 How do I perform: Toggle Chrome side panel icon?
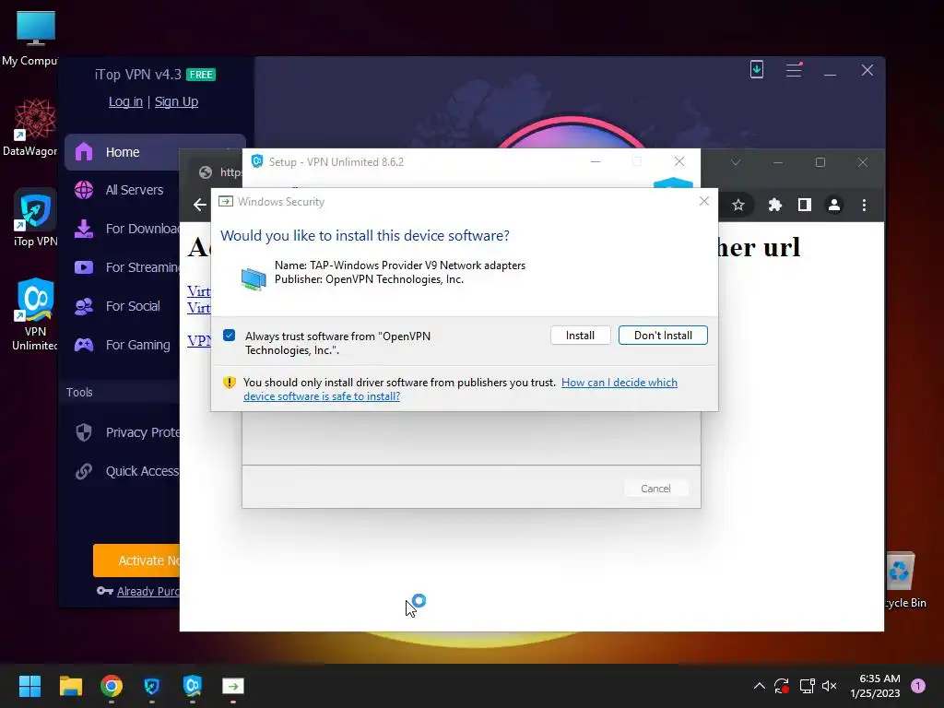804,206
